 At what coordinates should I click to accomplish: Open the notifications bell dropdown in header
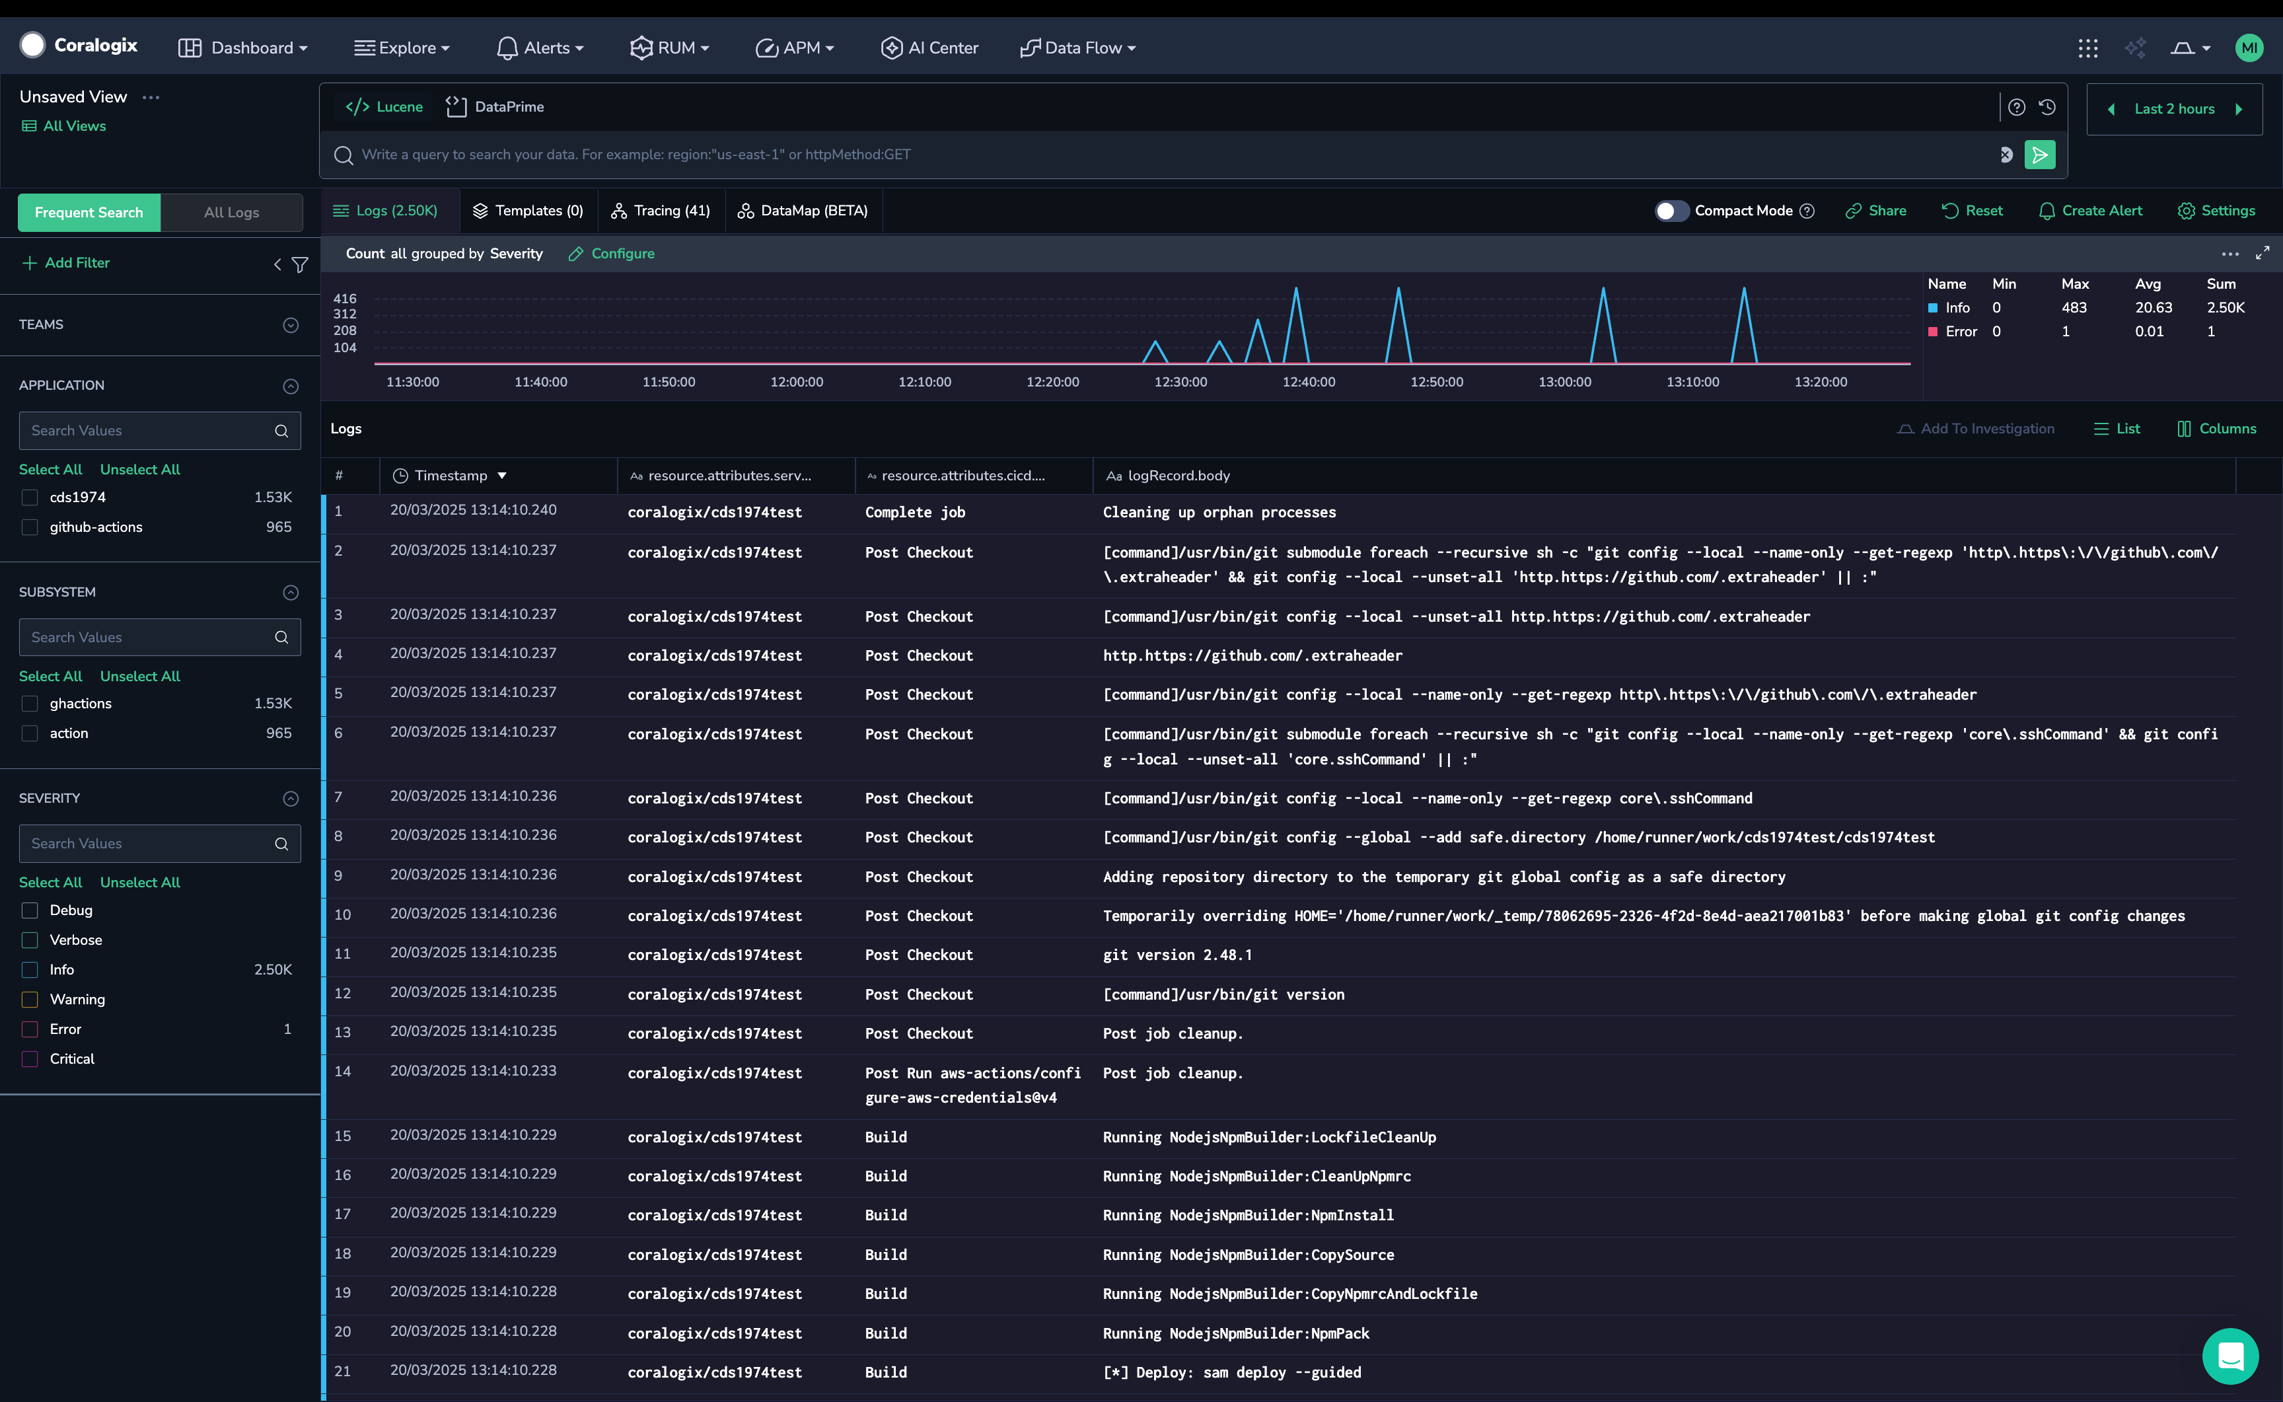[2191, 48]
